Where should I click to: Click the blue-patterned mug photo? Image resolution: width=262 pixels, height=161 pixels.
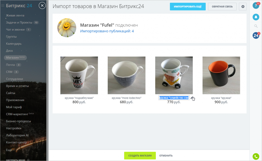pyautogui.click(x=126, y=75)
